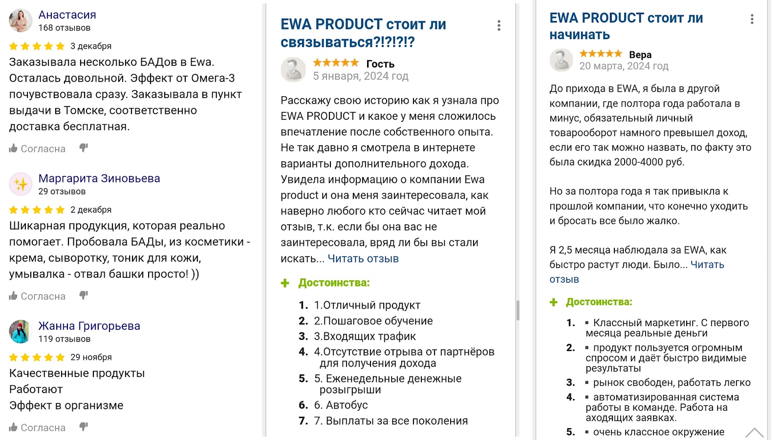This screenshot has width=782, height=440.
Task: Click Жанна Григорьева's profile avatar
Action: pos(21,331)
